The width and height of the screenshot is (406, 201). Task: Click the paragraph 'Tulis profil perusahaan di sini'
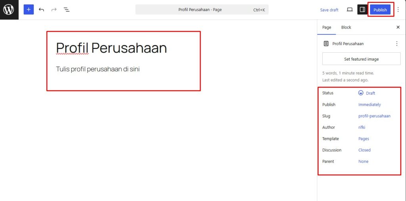pyautogui.click(x=98, y=69)
